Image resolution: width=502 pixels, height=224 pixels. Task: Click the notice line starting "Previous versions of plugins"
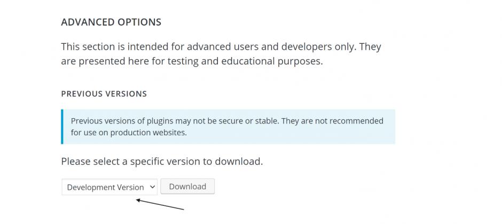(x=227, y=121)
